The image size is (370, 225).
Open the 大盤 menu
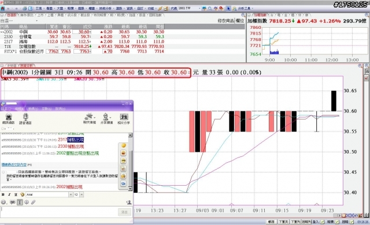(x=60, y=9)
